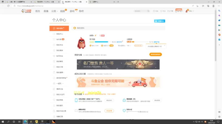Click the red Angry Birds avatar image

(81, 43)
